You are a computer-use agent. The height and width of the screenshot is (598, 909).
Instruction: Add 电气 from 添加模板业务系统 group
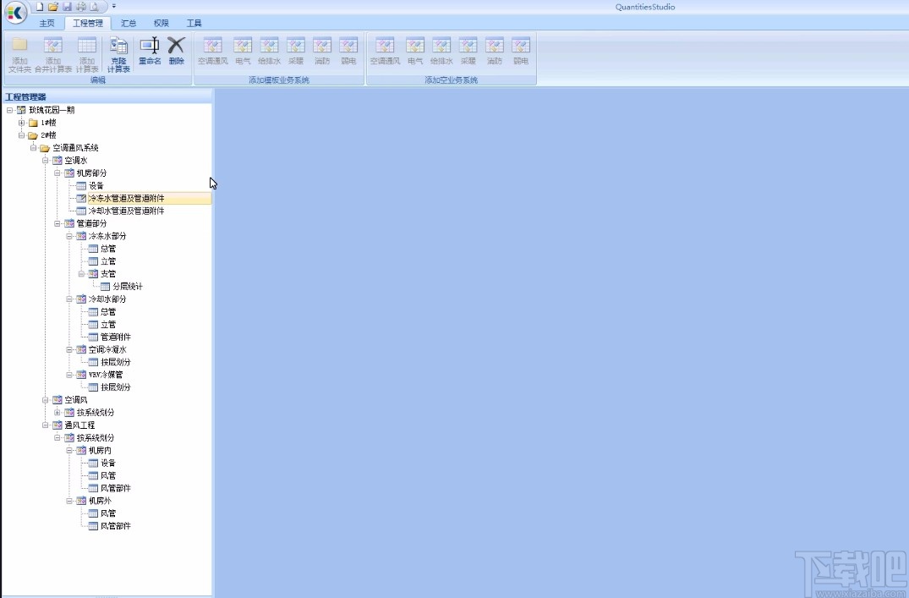(243, 51)
